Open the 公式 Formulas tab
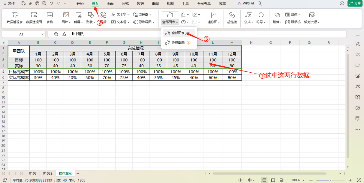 click(125, 4)
